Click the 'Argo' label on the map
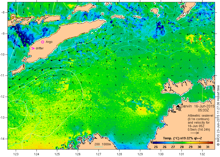Viewport: 220px width, 157px height. coord(49,42)
